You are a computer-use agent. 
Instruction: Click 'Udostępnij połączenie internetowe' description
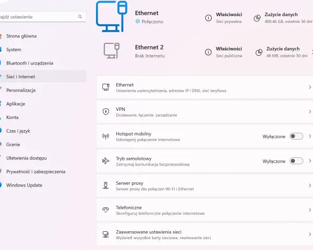(x=148, y=140)
